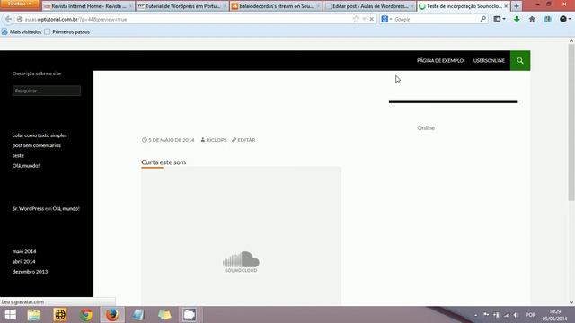The image size is (575, 323).
Task: Open the screen recorder taskbar icon
Action: (190, 315)
